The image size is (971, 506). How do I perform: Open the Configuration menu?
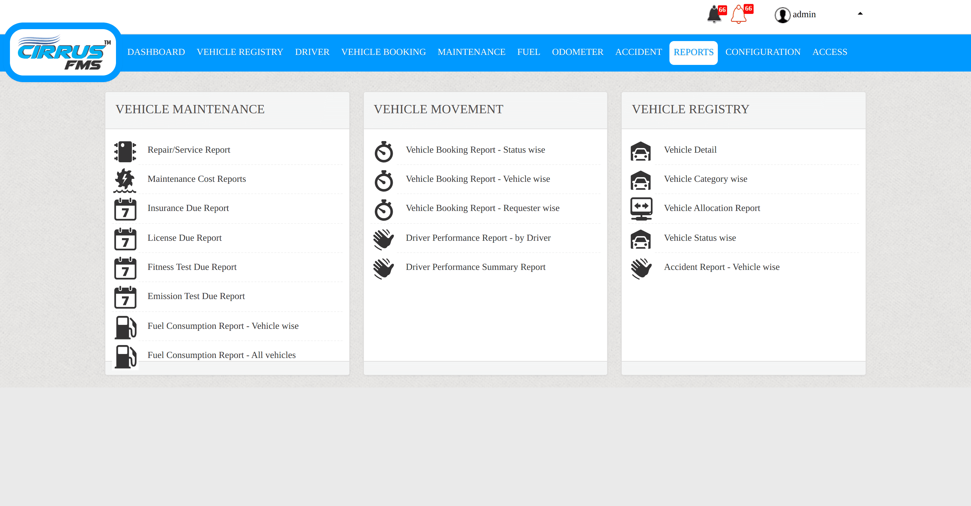(x=763, y=52)
